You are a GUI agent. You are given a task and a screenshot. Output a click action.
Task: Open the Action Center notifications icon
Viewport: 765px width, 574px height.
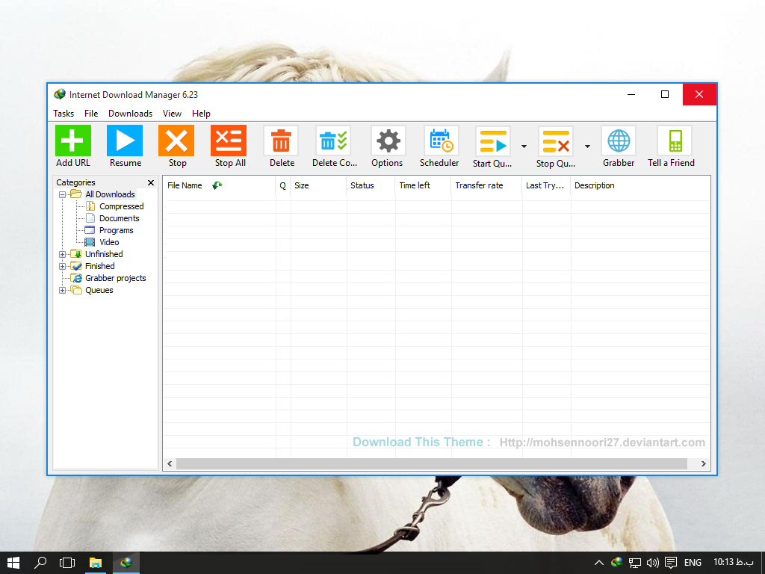point(671,563)
